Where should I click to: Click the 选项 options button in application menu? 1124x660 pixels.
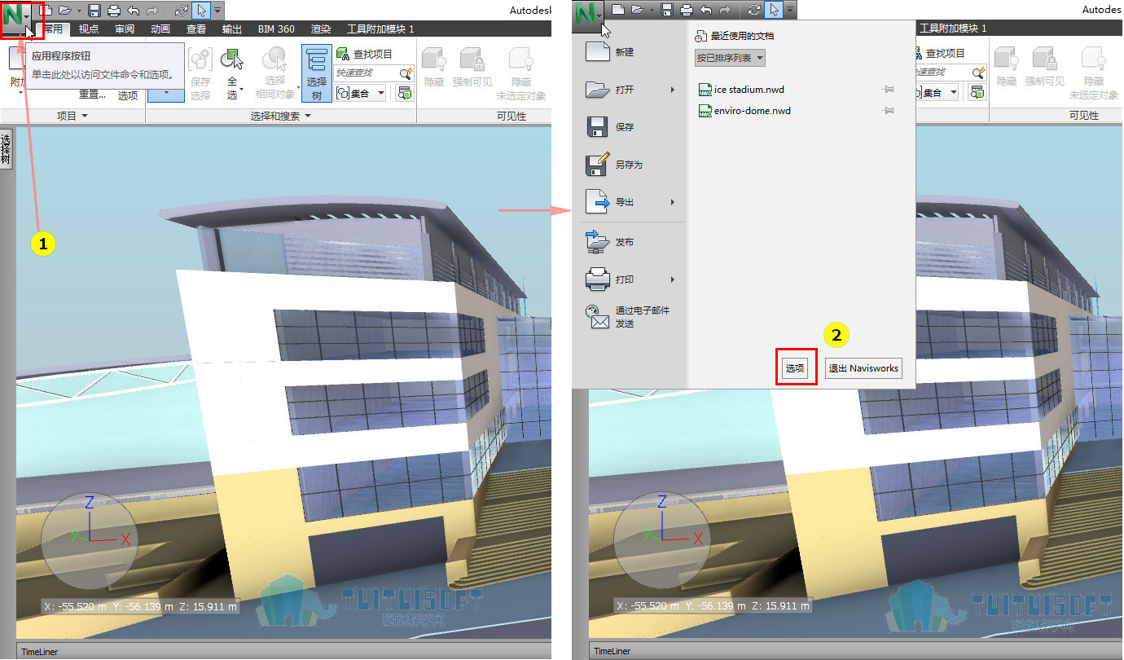pos(795,368)
